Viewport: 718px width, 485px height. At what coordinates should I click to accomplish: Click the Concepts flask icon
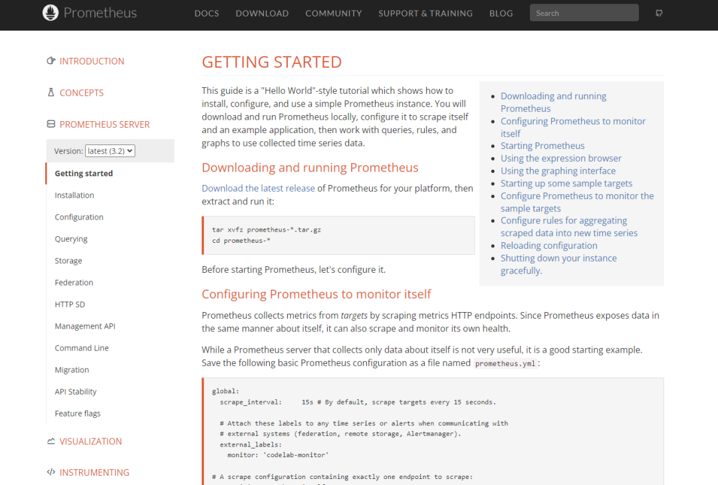click(x=51, y=92)
